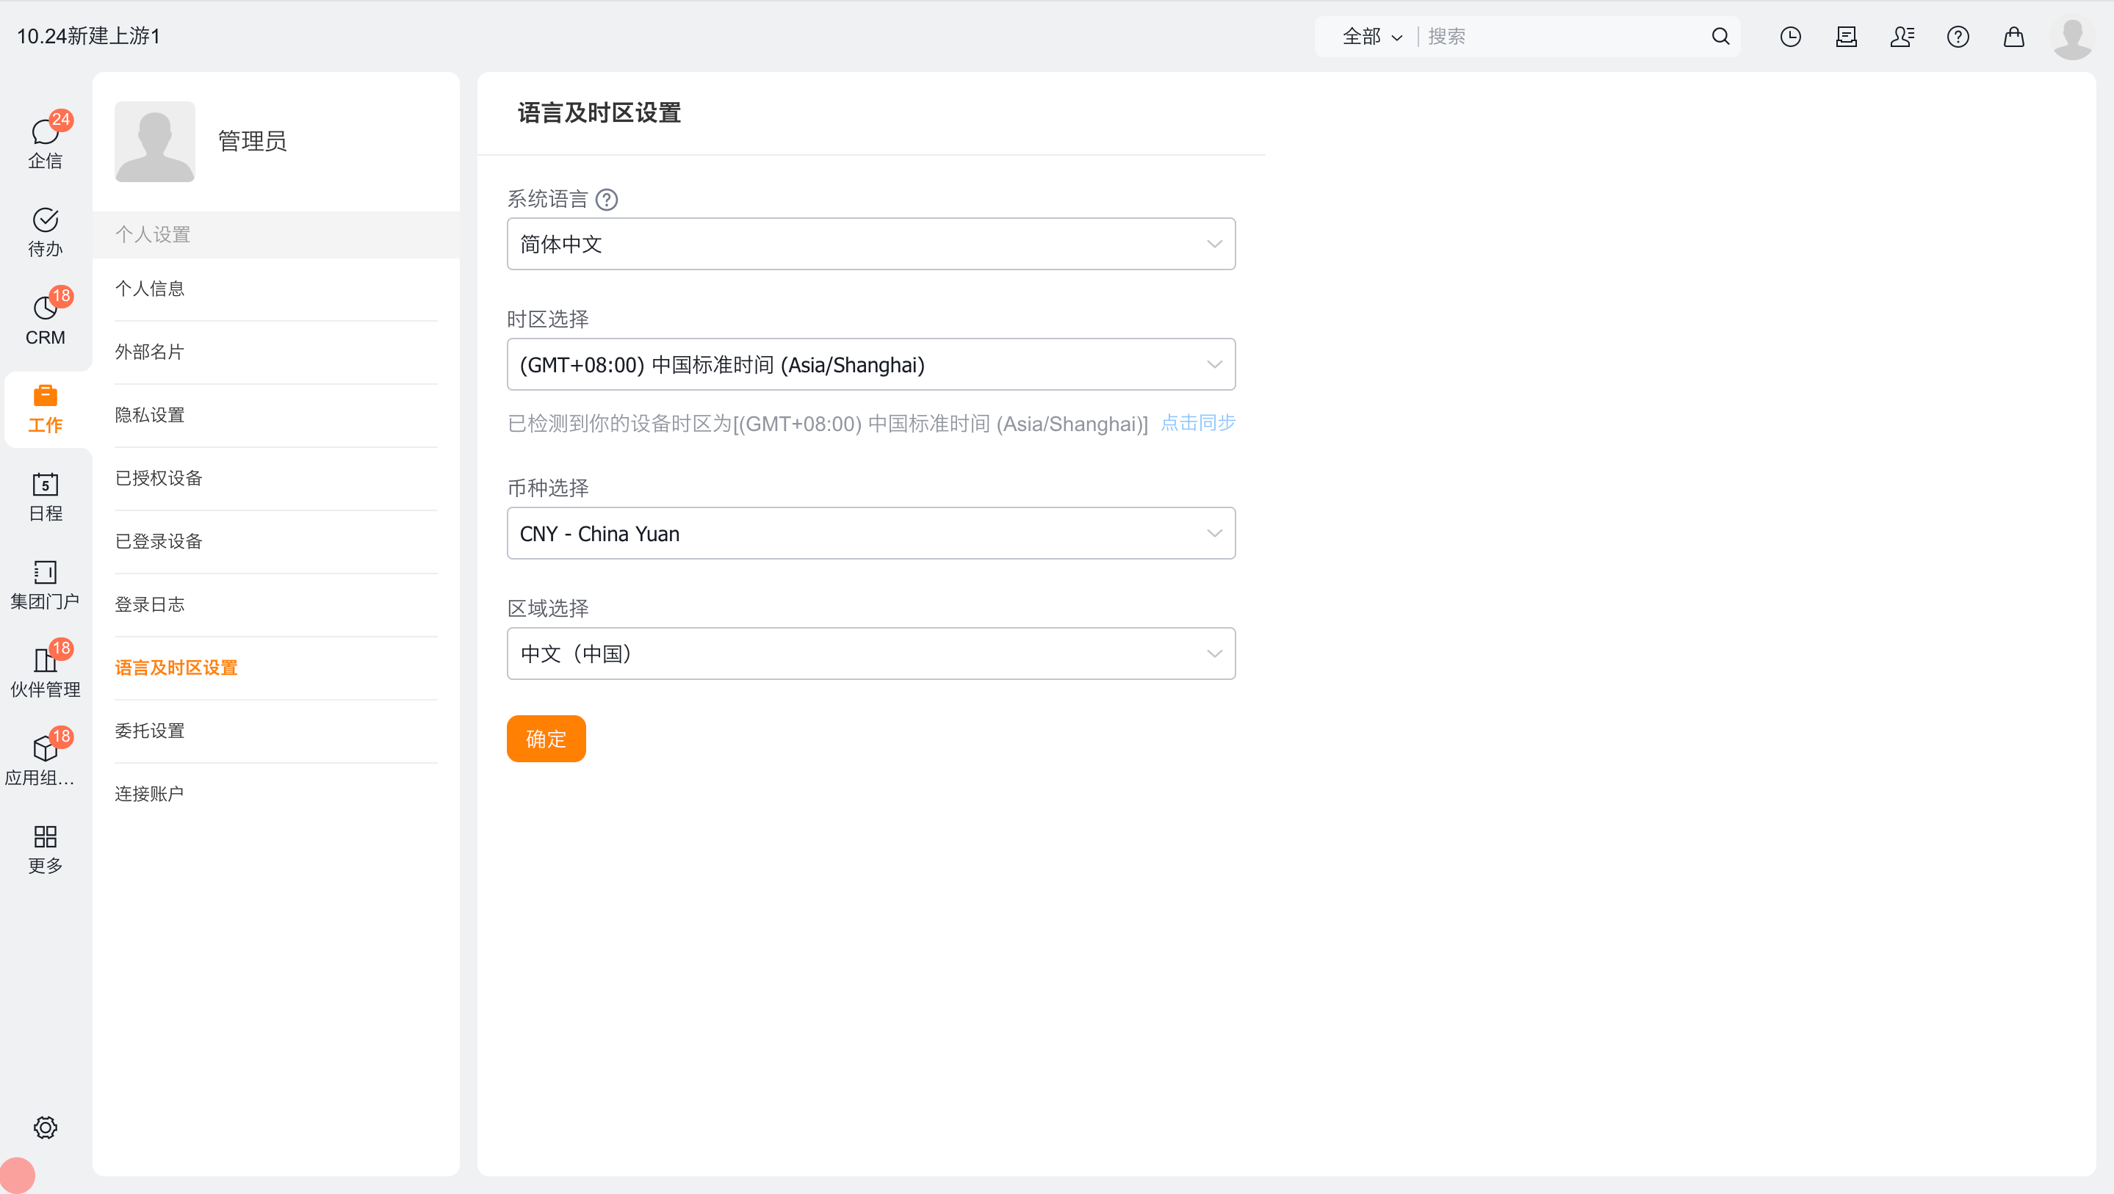Expand the 系统语言 dropdown showing 简体中文
The width and height of the screenshot is (2114, 1194).
coord(870,244)
